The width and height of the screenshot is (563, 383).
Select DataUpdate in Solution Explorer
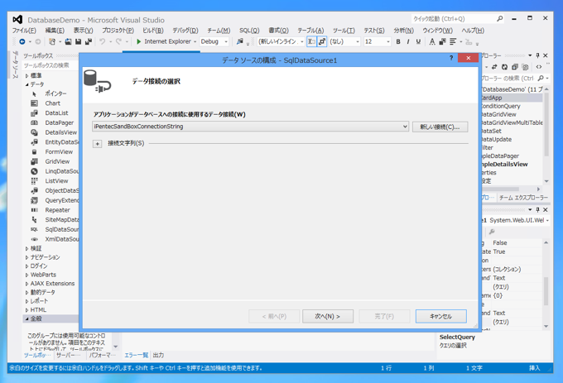496,139
